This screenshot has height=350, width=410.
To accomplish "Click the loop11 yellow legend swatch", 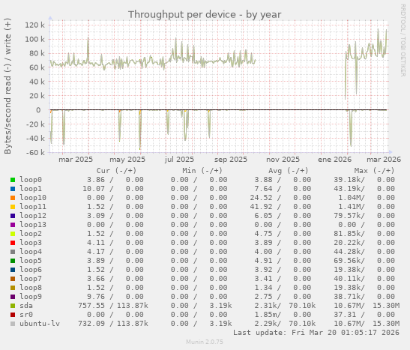I will 13,207.
